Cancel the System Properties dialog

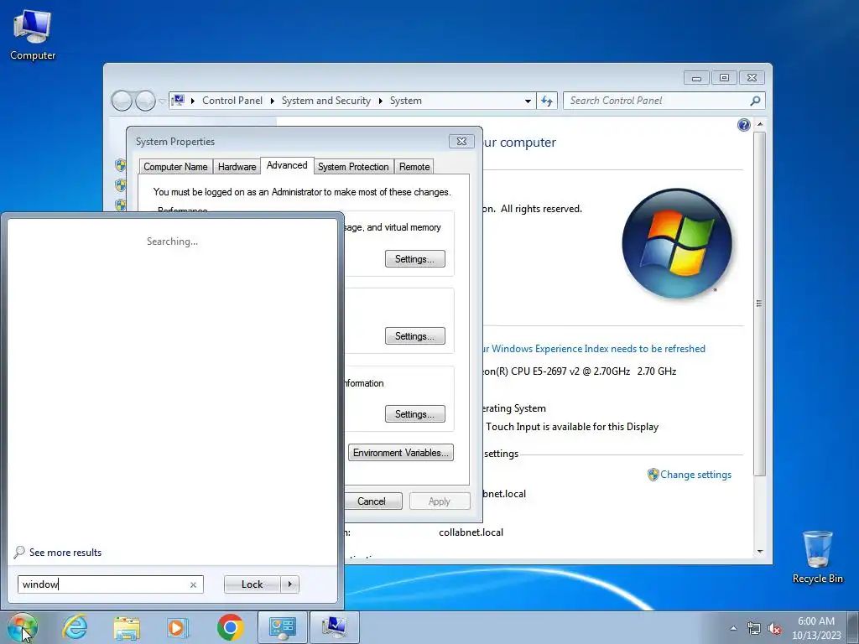click(372, 501)
